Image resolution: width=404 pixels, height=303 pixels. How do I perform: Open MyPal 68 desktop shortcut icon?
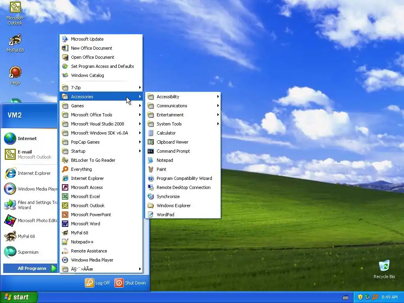15,43
